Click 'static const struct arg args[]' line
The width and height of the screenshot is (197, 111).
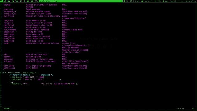tap(19, 73)
